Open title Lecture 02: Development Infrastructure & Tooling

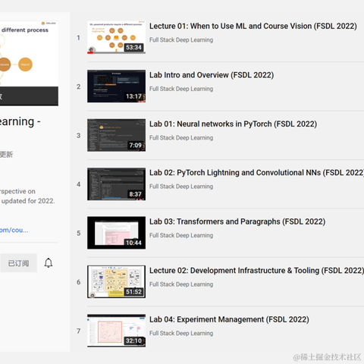click(x=256, y=271)
